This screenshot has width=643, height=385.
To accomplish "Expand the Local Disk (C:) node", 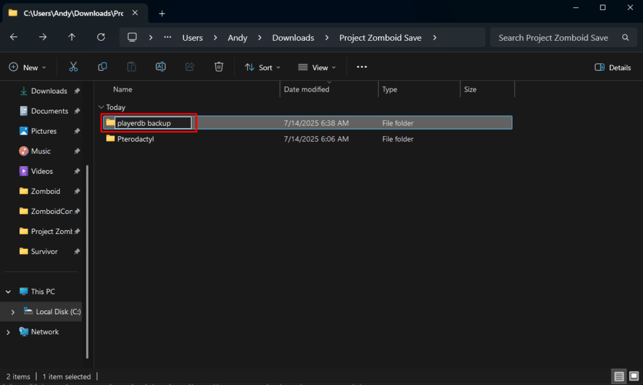I will tap(13, 312).
